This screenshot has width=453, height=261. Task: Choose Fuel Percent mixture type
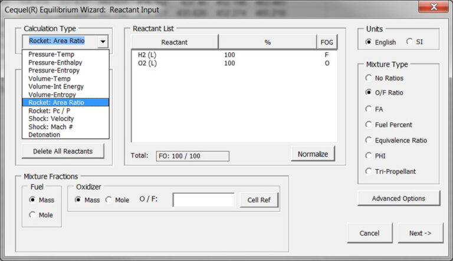[389, 125]
